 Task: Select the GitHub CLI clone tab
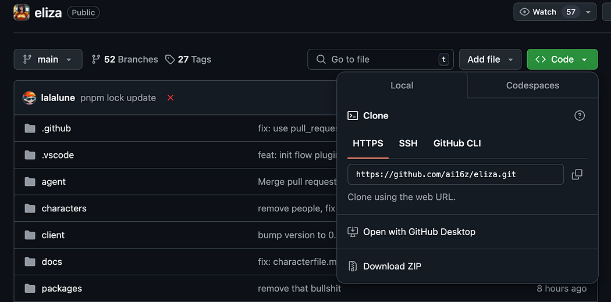pos(457,143)
